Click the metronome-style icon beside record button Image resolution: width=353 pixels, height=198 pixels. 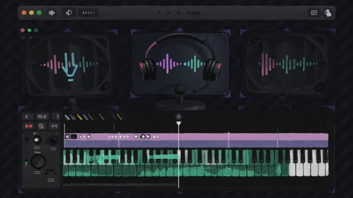coord(41,126)
